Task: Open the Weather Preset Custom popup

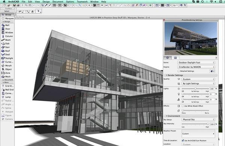Action: coord(198,134)
